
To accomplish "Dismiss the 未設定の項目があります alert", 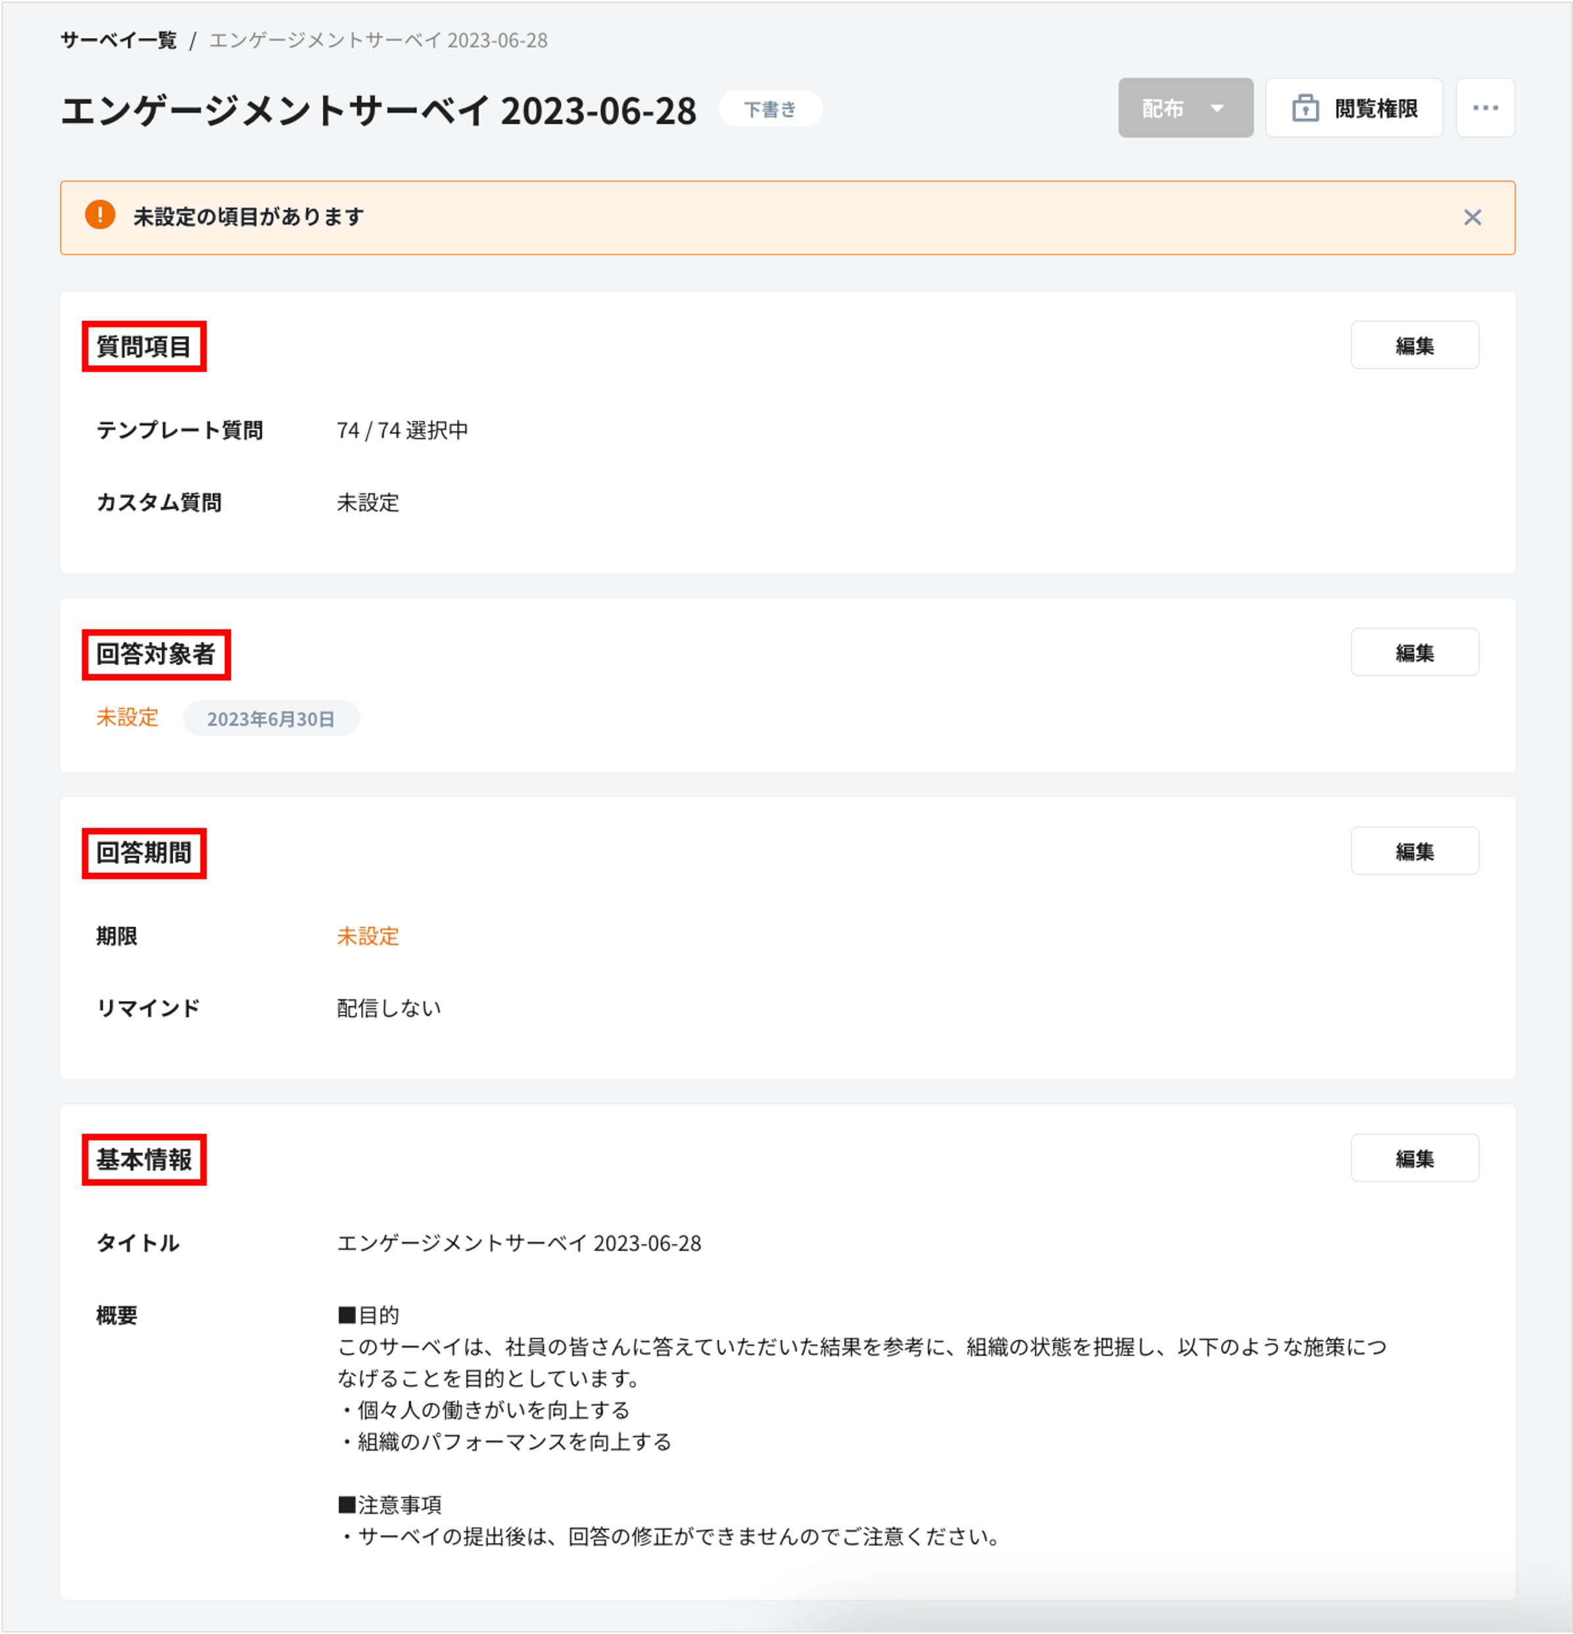I will point(1473,217).
